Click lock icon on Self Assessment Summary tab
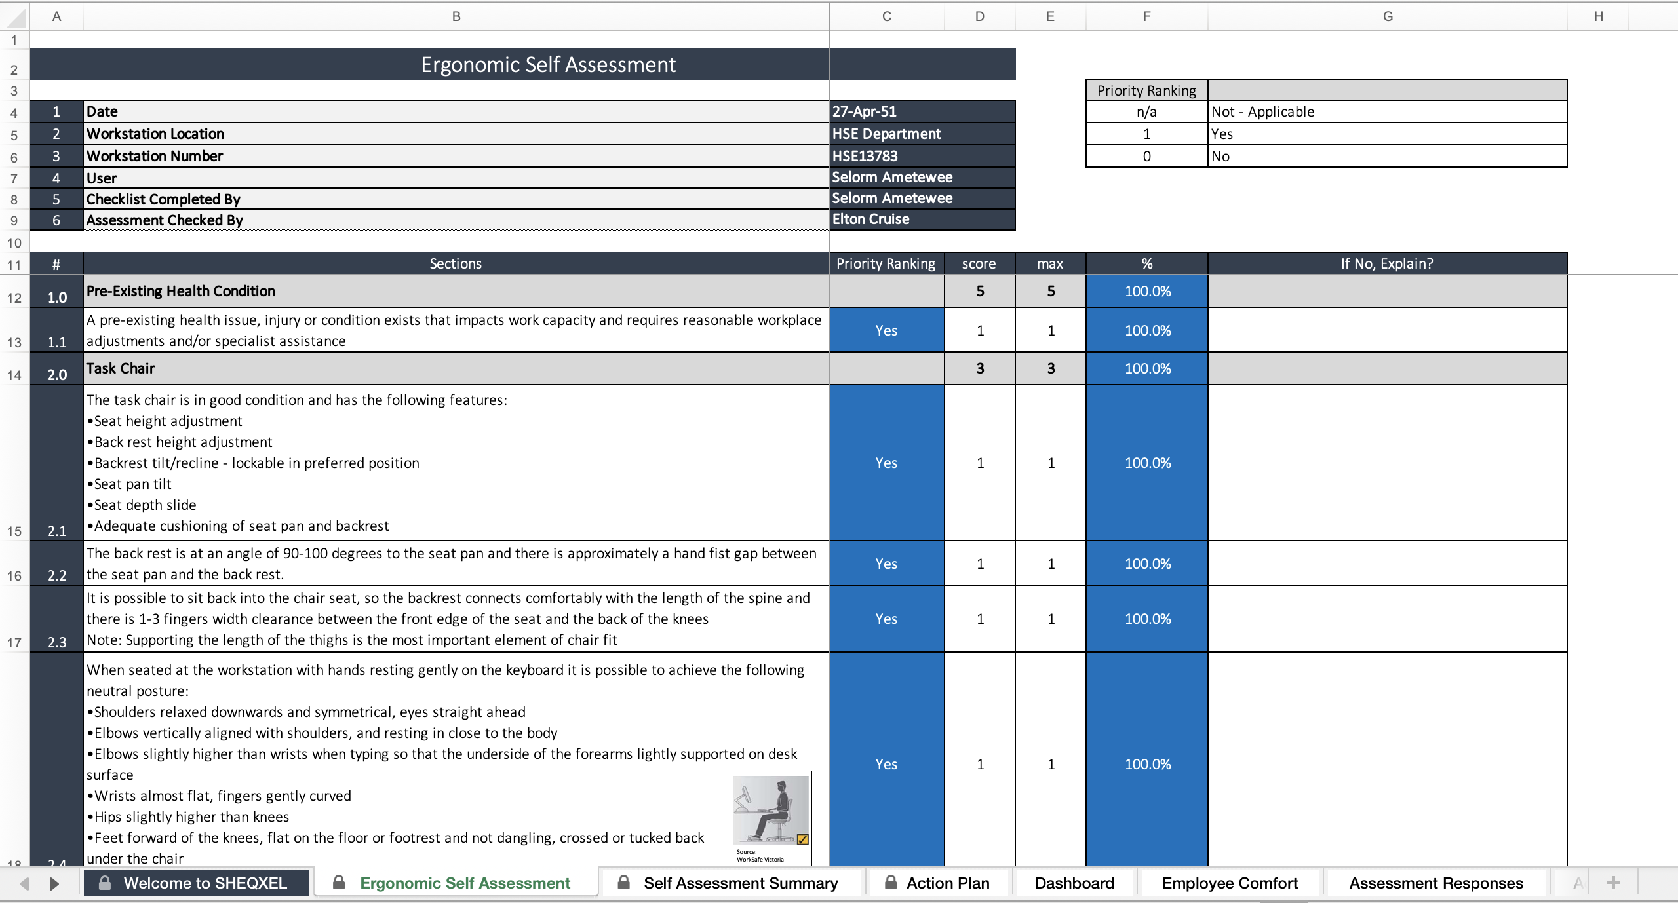This screenshot has height=903, width=1678. tap(624, 882)
